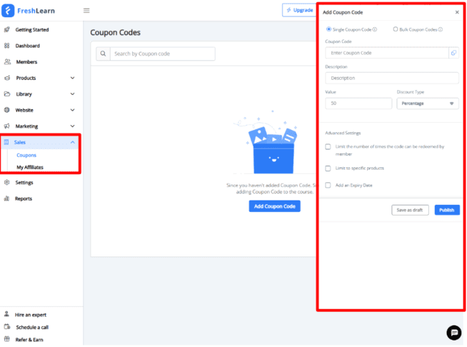Check Limit to specific products
Image resolution: width=467 pixels, height=347 pixels.
pyautogui.click(x=328, y=168)
